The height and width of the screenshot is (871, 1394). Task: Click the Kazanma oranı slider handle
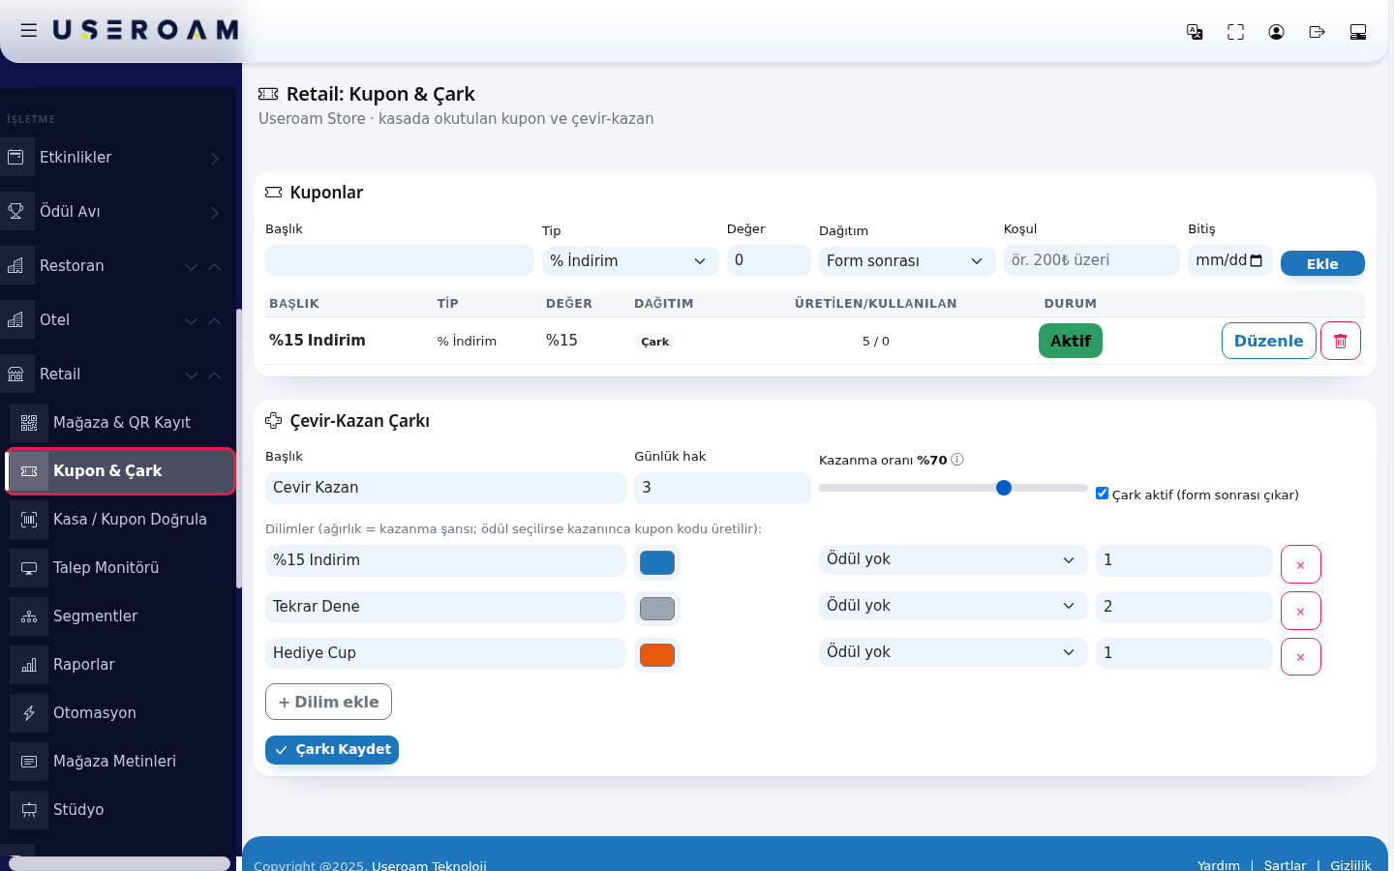click(1004, 488)
